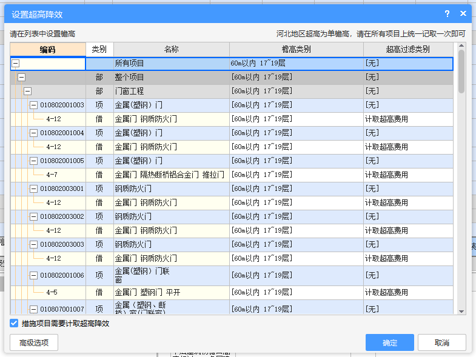Collapse item 010802001003
Image resolution: width=476 pixels, height=357 pixels.
[33, 105]
